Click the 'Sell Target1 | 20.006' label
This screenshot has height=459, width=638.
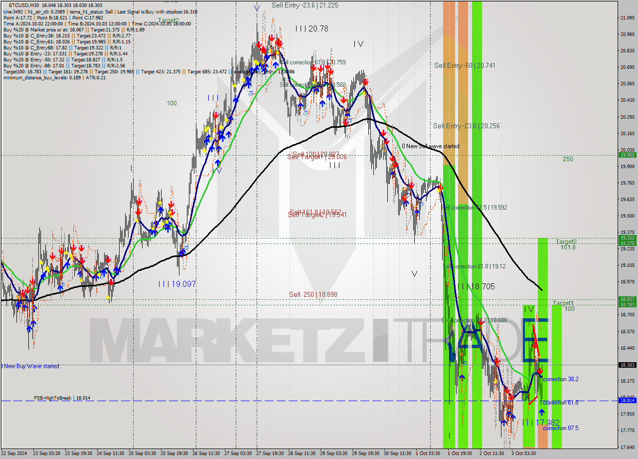coord(317,157)
